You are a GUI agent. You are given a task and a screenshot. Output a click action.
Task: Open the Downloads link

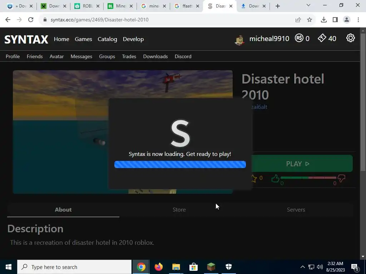pyautogui.click(x=155, y=56)
